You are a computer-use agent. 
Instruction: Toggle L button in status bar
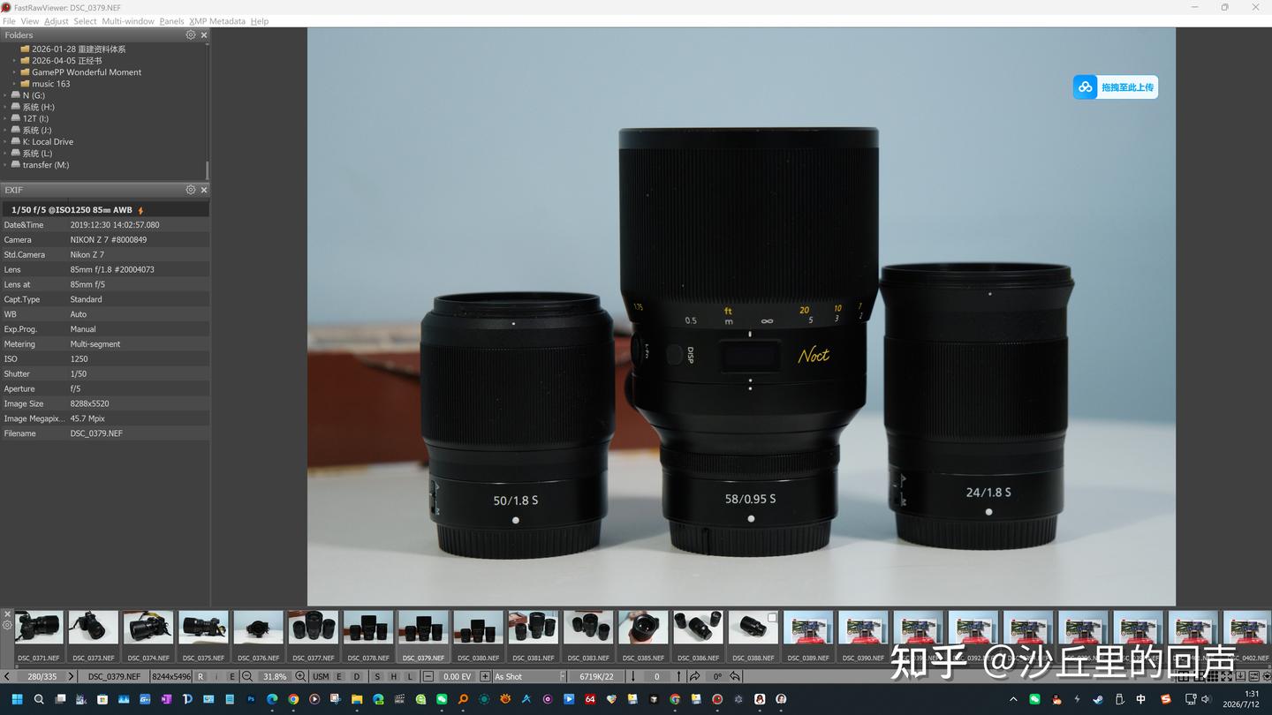410,676
